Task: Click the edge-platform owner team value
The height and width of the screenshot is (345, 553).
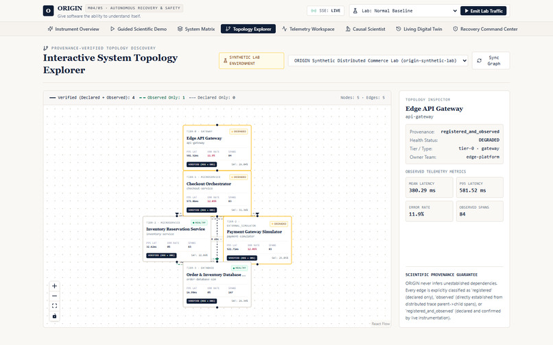Action: coord(482,157)
